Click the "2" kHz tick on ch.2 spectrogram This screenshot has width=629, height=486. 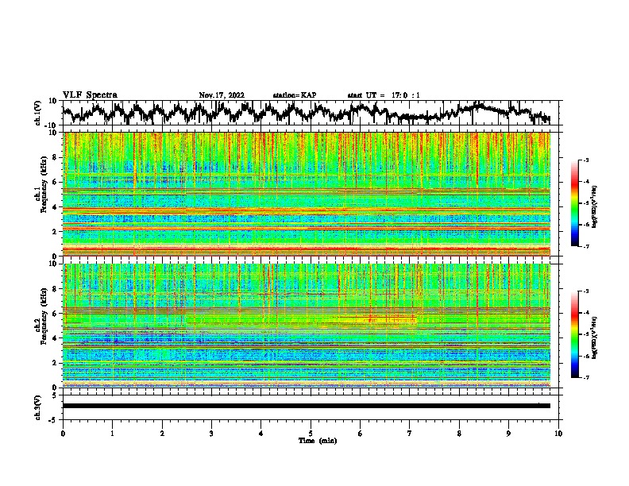(56, 363)
